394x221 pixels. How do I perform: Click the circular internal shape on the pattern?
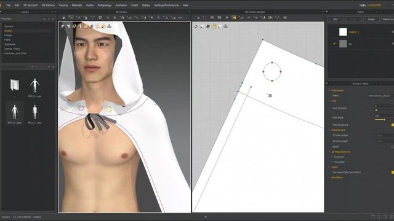point(272,72)
